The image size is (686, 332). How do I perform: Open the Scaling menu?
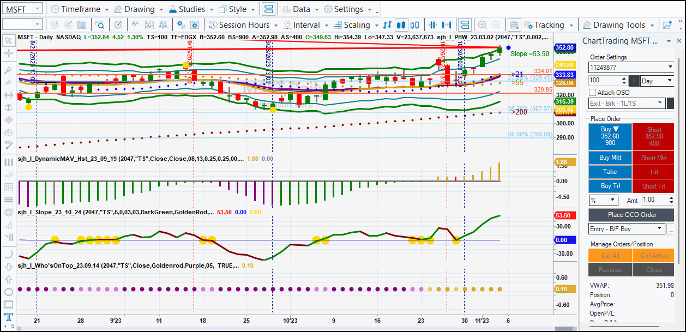click(356, 25)
